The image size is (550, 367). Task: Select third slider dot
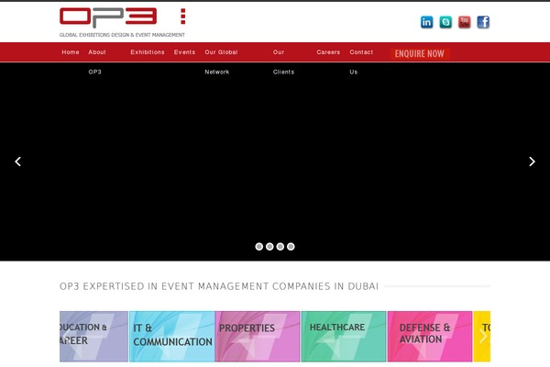point(280,247)
